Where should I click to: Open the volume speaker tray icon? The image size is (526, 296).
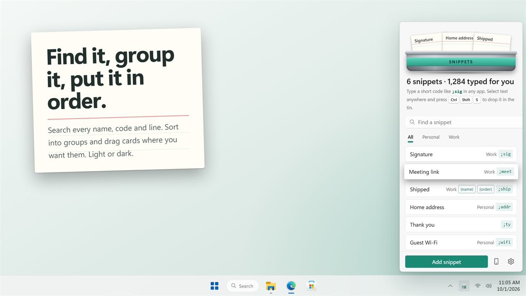[489, 286]
